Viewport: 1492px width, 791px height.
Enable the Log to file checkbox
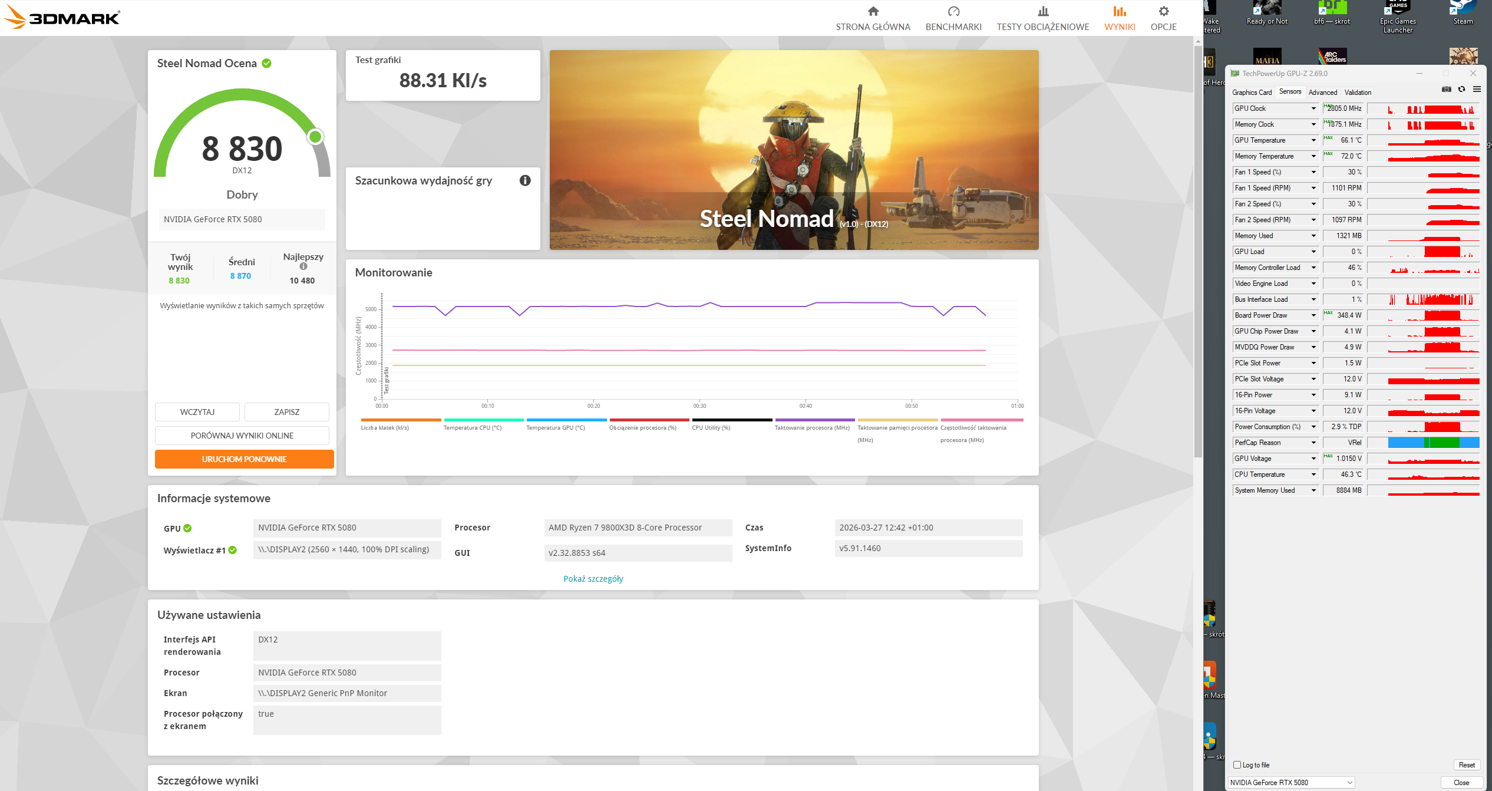(x=1237, y=765)
